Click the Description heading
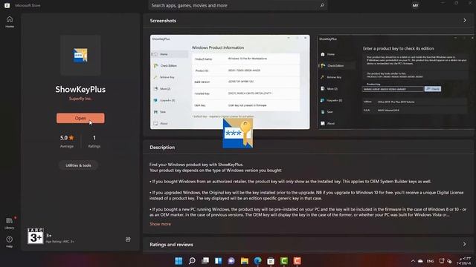The width and height of the screenshot is (476, 267). pos(162,147)
